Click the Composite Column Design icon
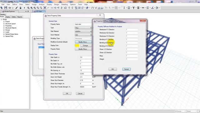Image resolution: width=200 pixels, height=113 pixels. 138,8
